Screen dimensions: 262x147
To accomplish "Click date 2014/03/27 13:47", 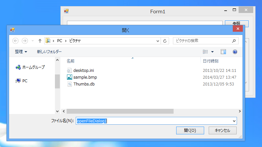I will pyautogui.click(x=219, y=77).
